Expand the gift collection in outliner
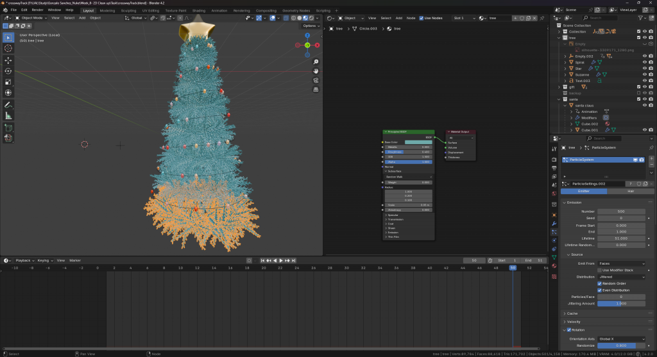The width and height of the screenshot is (657, 357). click(559, 87)
